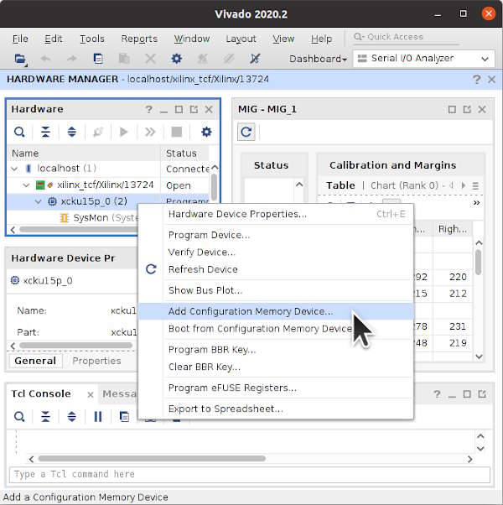Click the run immediate double-arrow in Hardware panel
The width and height of the screenshot is (503, 505).
coord(150,132)
